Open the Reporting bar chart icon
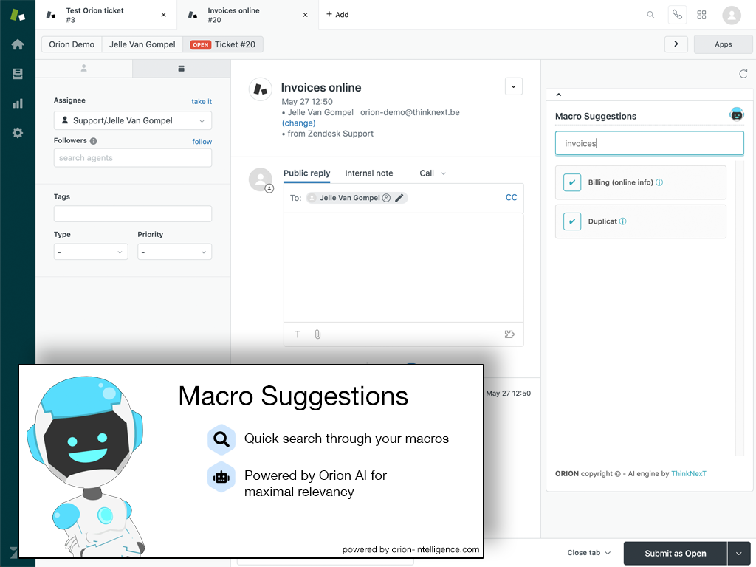This screenshot has height=567, width=756. 18,103
